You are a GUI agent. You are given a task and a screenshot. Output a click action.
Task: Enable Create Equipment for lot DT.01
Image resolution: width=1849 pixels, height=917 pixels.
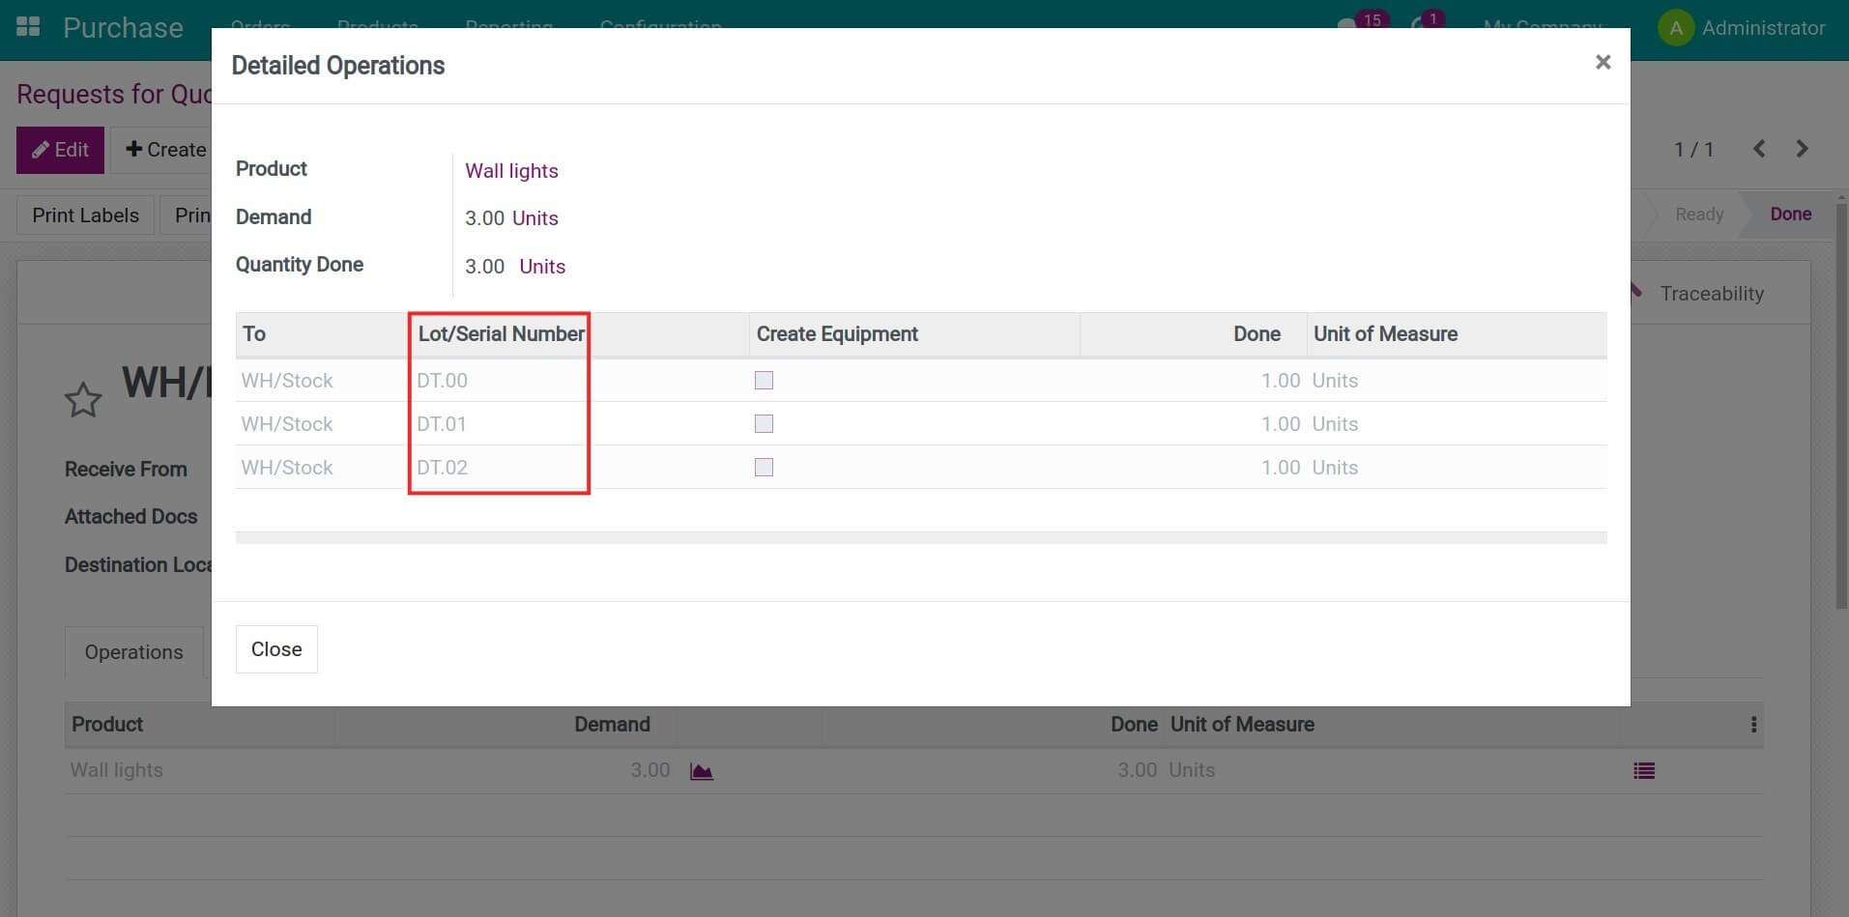[x=764, y=423]
